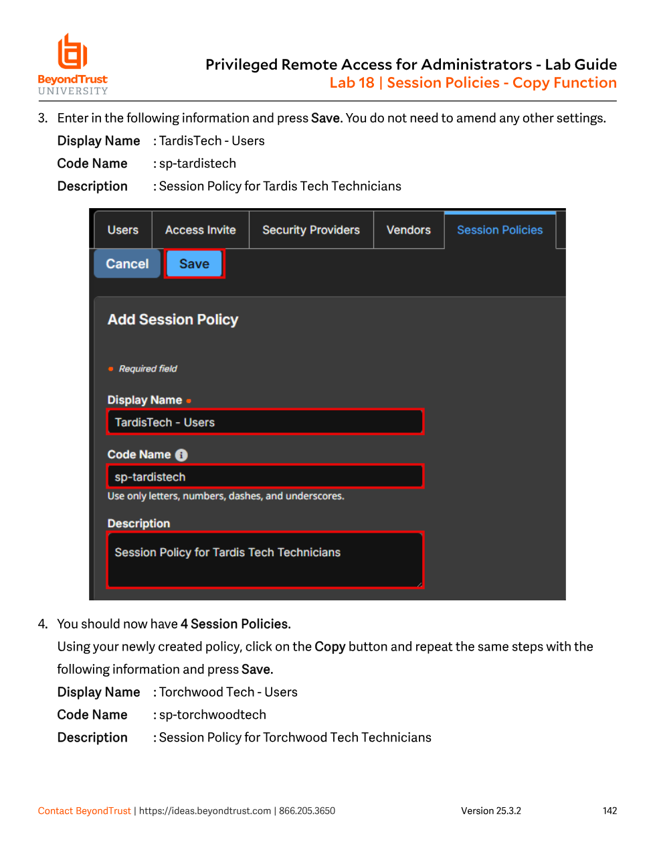This screenshot has width=655, height=848.
Task: Open the Contact BeyondTrust link
Action: click(84, 811)
